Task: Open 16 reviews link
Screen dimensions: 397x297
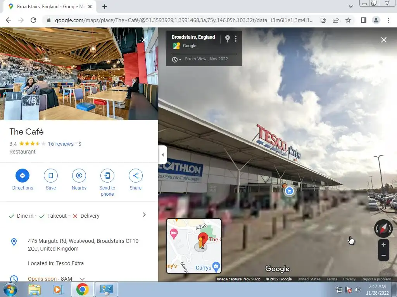Action: pos(61,144)
